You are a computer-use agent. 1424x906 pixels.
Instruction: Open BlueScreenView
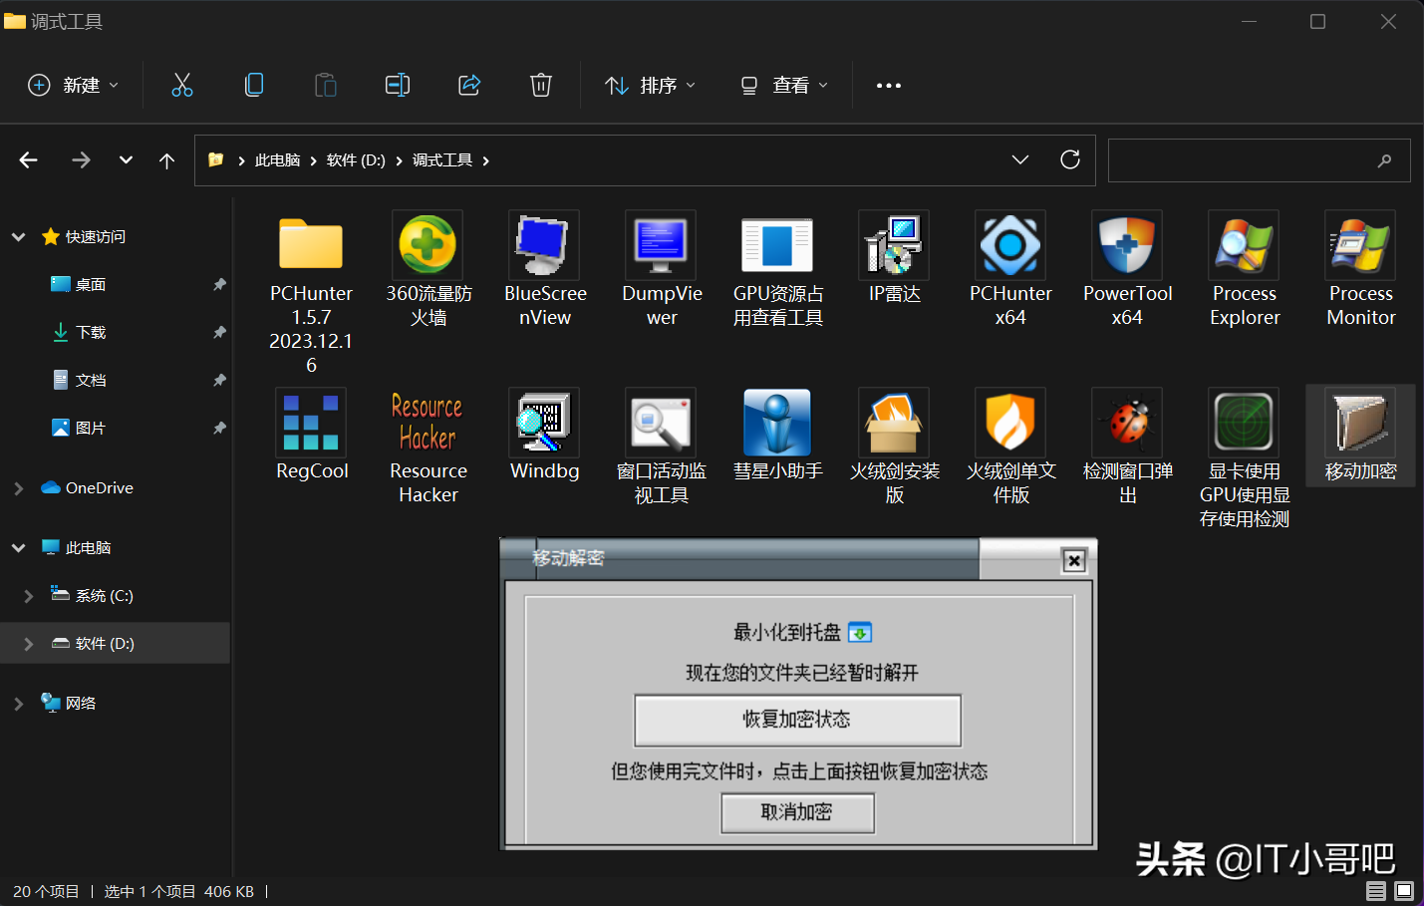pyautogui.click(x=544, y=245)
